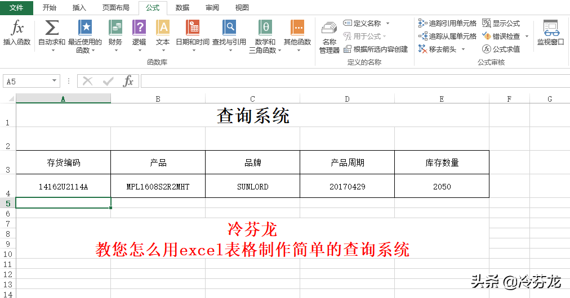Switch to the Home (开始) tab
The height and width of the screenshot is (298, 570).
(50, 8)
